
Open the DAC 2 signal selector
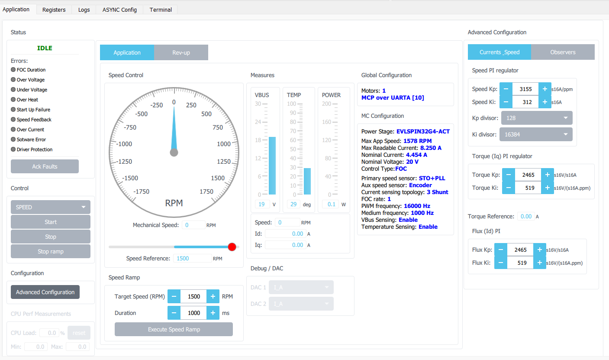(301, 304)
